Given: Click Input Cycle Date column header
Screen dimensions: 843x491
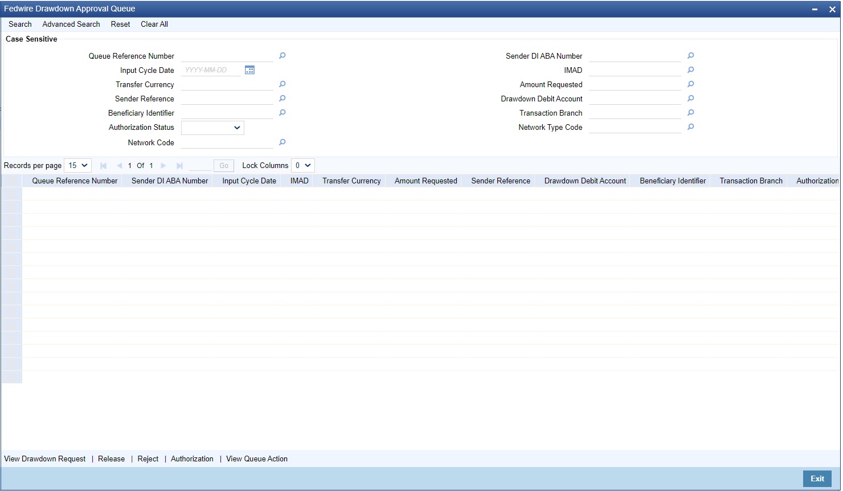Looking at the screenshot, I should pos(249,181).
